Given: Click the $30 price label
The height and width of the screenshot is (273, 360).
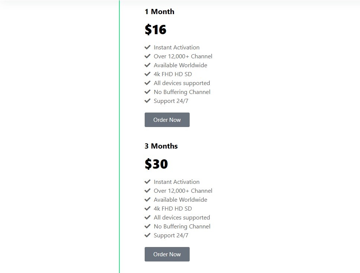Looking at the screenshot, I should (156, 164).
